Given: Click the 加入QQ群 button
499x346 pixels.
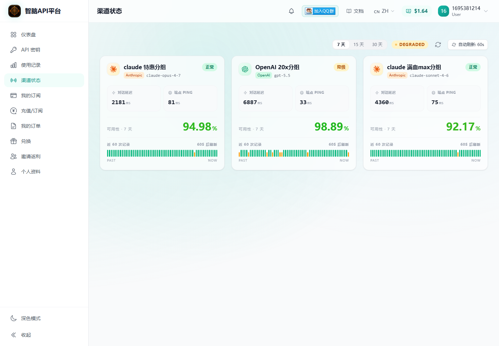Looking at the screenshot, I should pos(320,11).
